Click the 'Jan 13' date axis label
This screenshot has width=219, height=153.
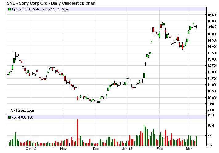(x=127, y=149)
